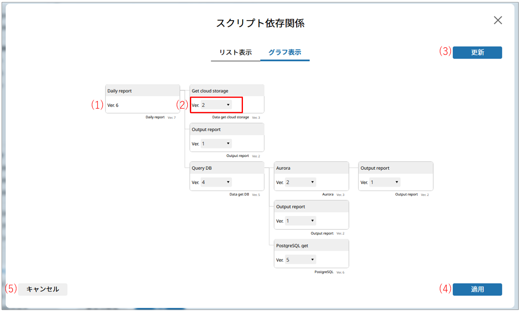
Task: Click the Data get cloud storage caption
Action: click(230, 117)
